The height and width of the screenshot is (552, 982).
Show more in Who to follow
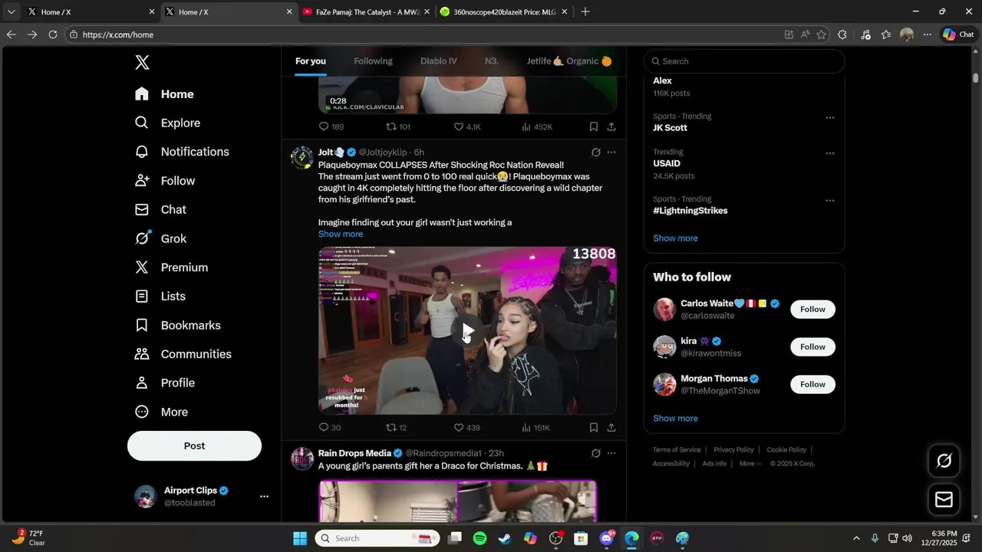pos(675,419)
